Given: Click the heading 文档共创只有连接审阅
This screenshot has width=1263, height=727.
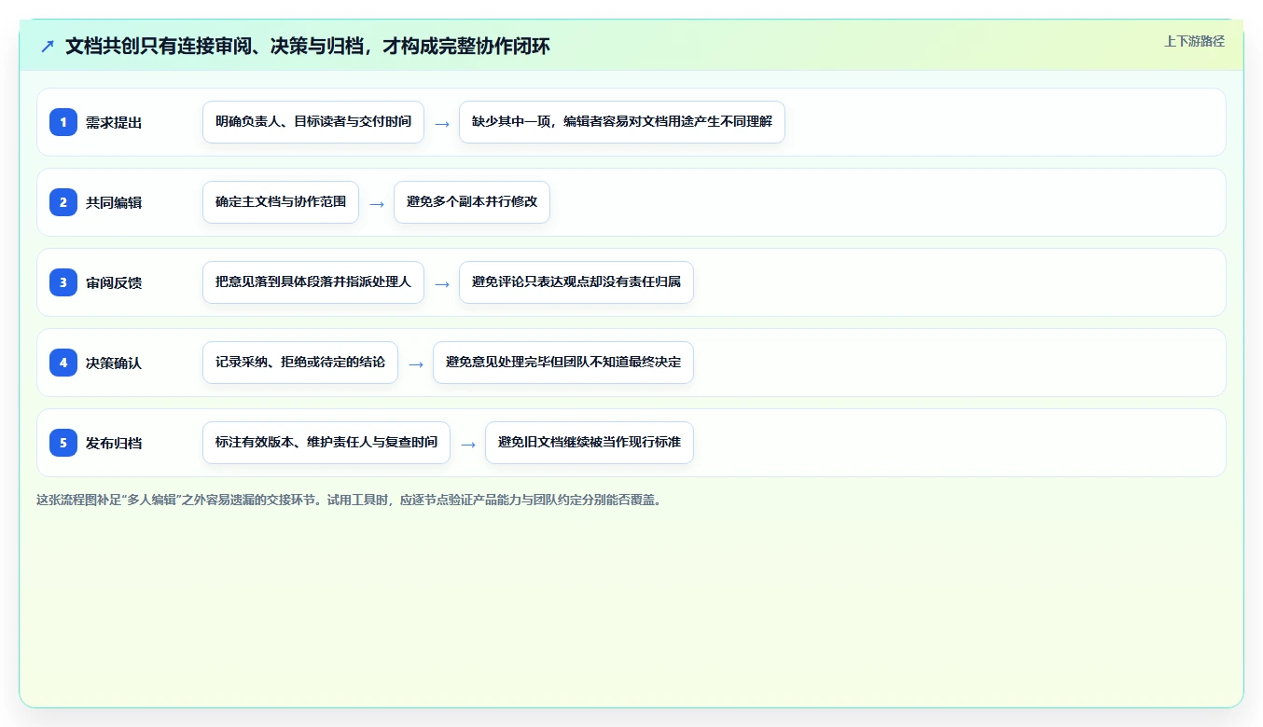Looking at the screenshot, I should click(308, 46).
